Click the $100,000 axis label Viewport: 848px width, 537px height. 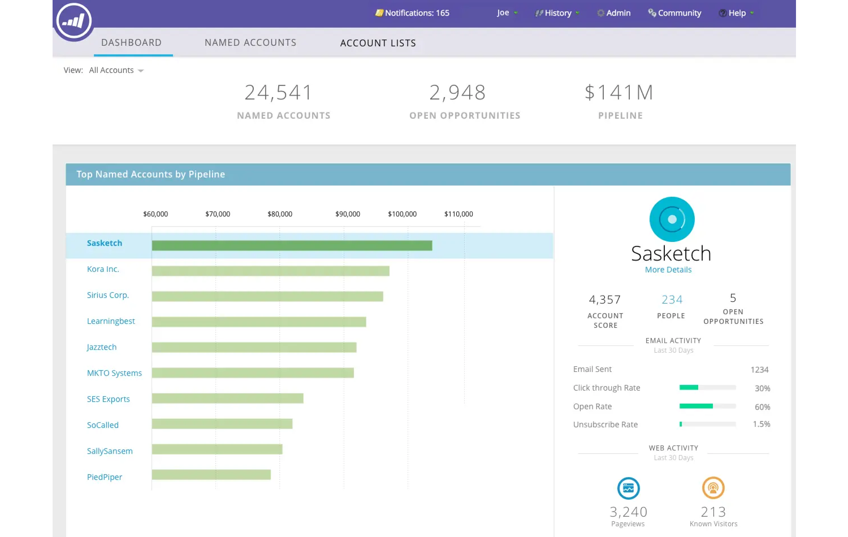[x=402, y=214]
